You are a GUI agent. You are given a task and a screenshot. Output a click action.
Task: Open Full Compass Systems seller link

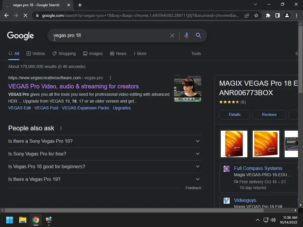258,168
